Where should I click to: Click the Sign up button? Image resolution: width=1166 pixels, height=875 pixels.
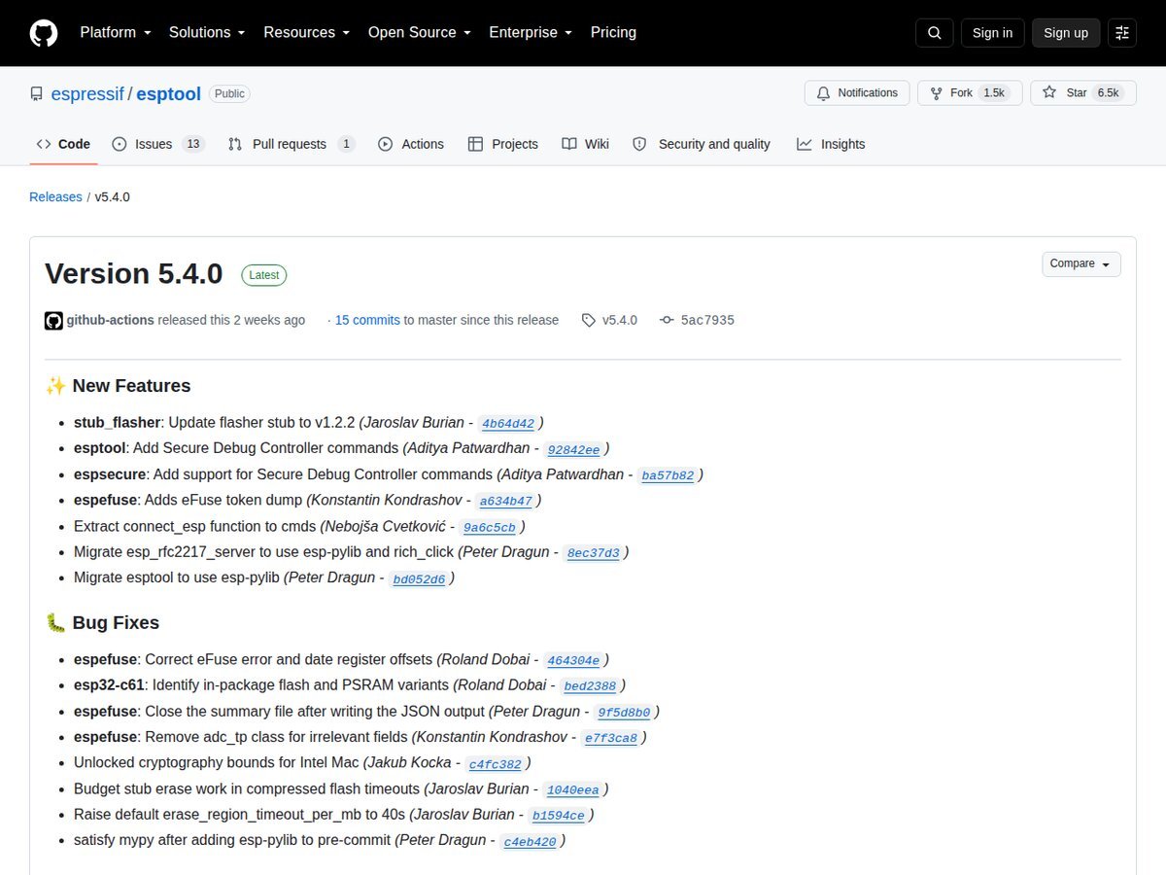pyautogui.click(x=1066, y=33)
